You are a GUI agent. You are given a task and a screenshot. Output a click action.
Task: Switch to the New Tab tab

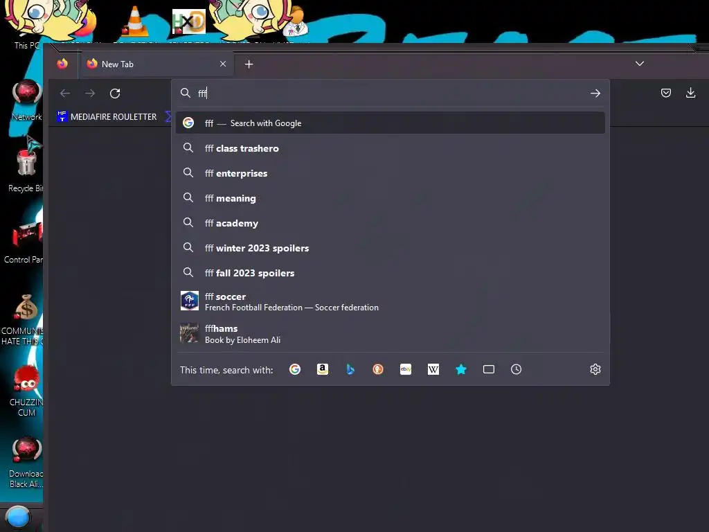tap(157, 64)
